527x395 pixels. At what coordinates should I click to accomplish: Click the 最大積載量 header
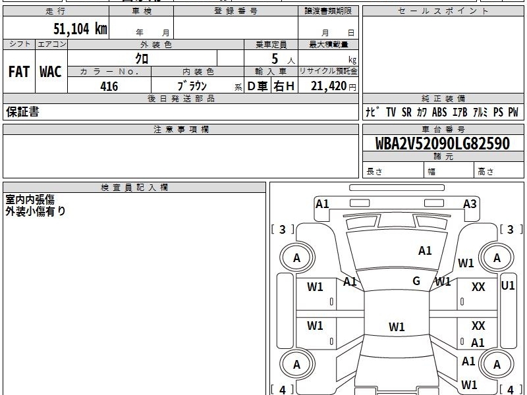[x=328, y=44]
